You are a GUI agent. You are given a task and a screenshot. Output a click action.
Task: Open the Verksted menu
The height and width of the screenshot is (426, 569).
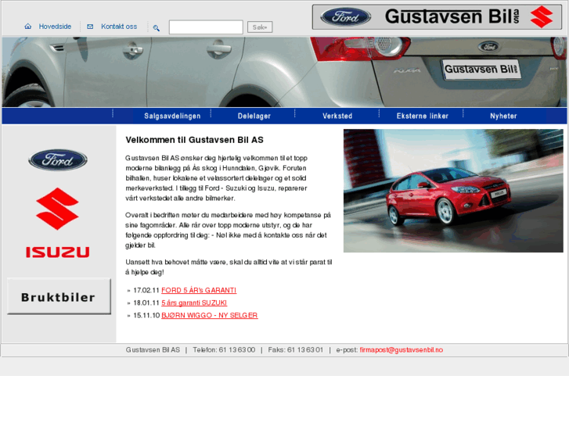337,116
